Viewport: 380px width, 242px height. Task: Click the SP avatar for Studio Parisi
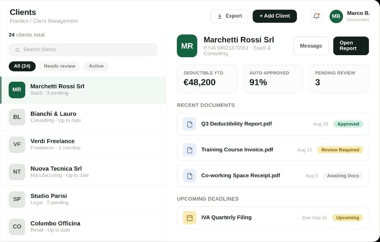[x=17, y=199]
